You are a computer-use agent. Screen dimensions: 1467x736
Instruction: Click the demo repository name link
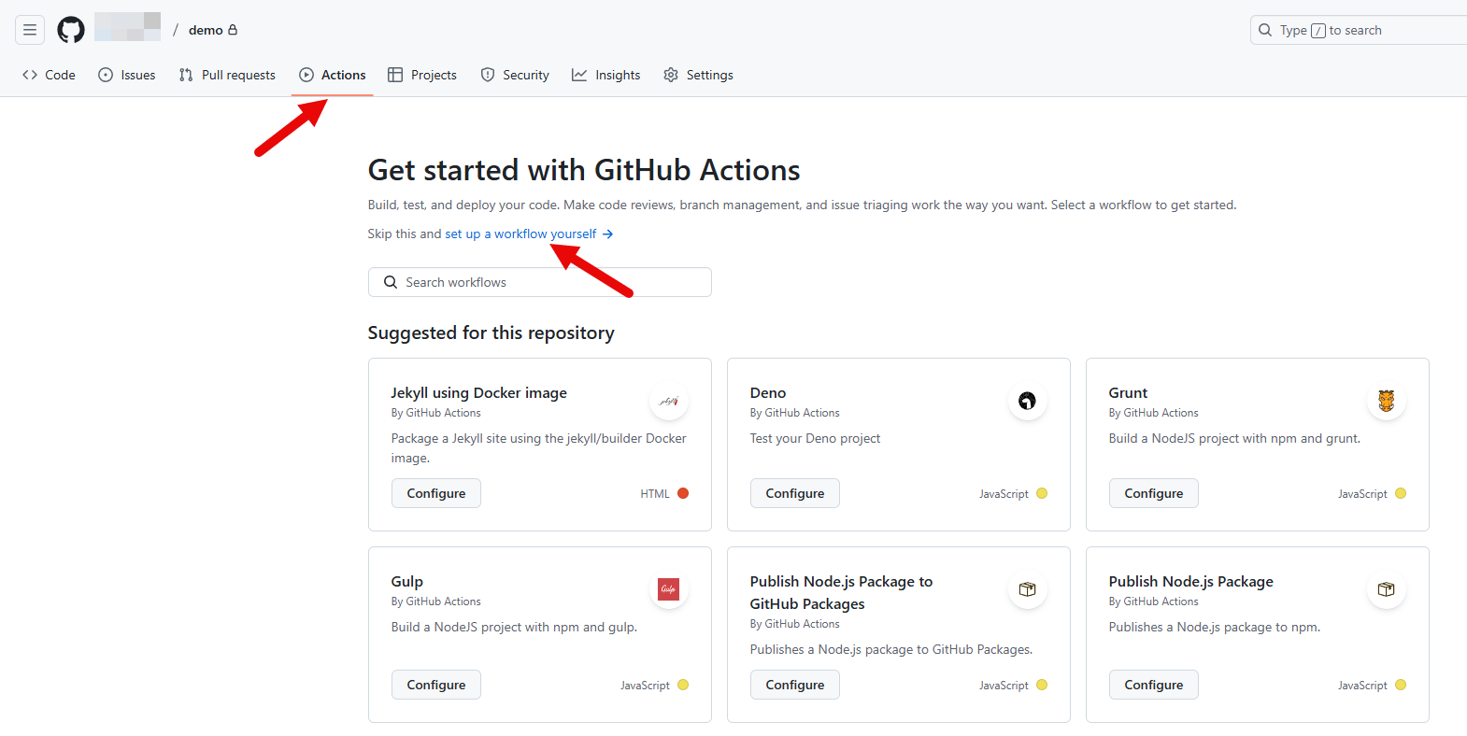[206, 30]
